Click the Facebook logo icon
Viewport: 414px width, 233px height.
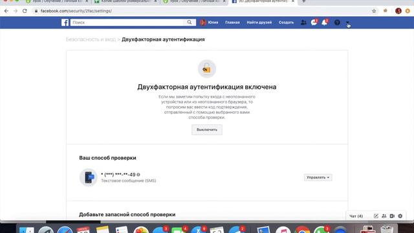pyautogui.click(x=65, y=23)
